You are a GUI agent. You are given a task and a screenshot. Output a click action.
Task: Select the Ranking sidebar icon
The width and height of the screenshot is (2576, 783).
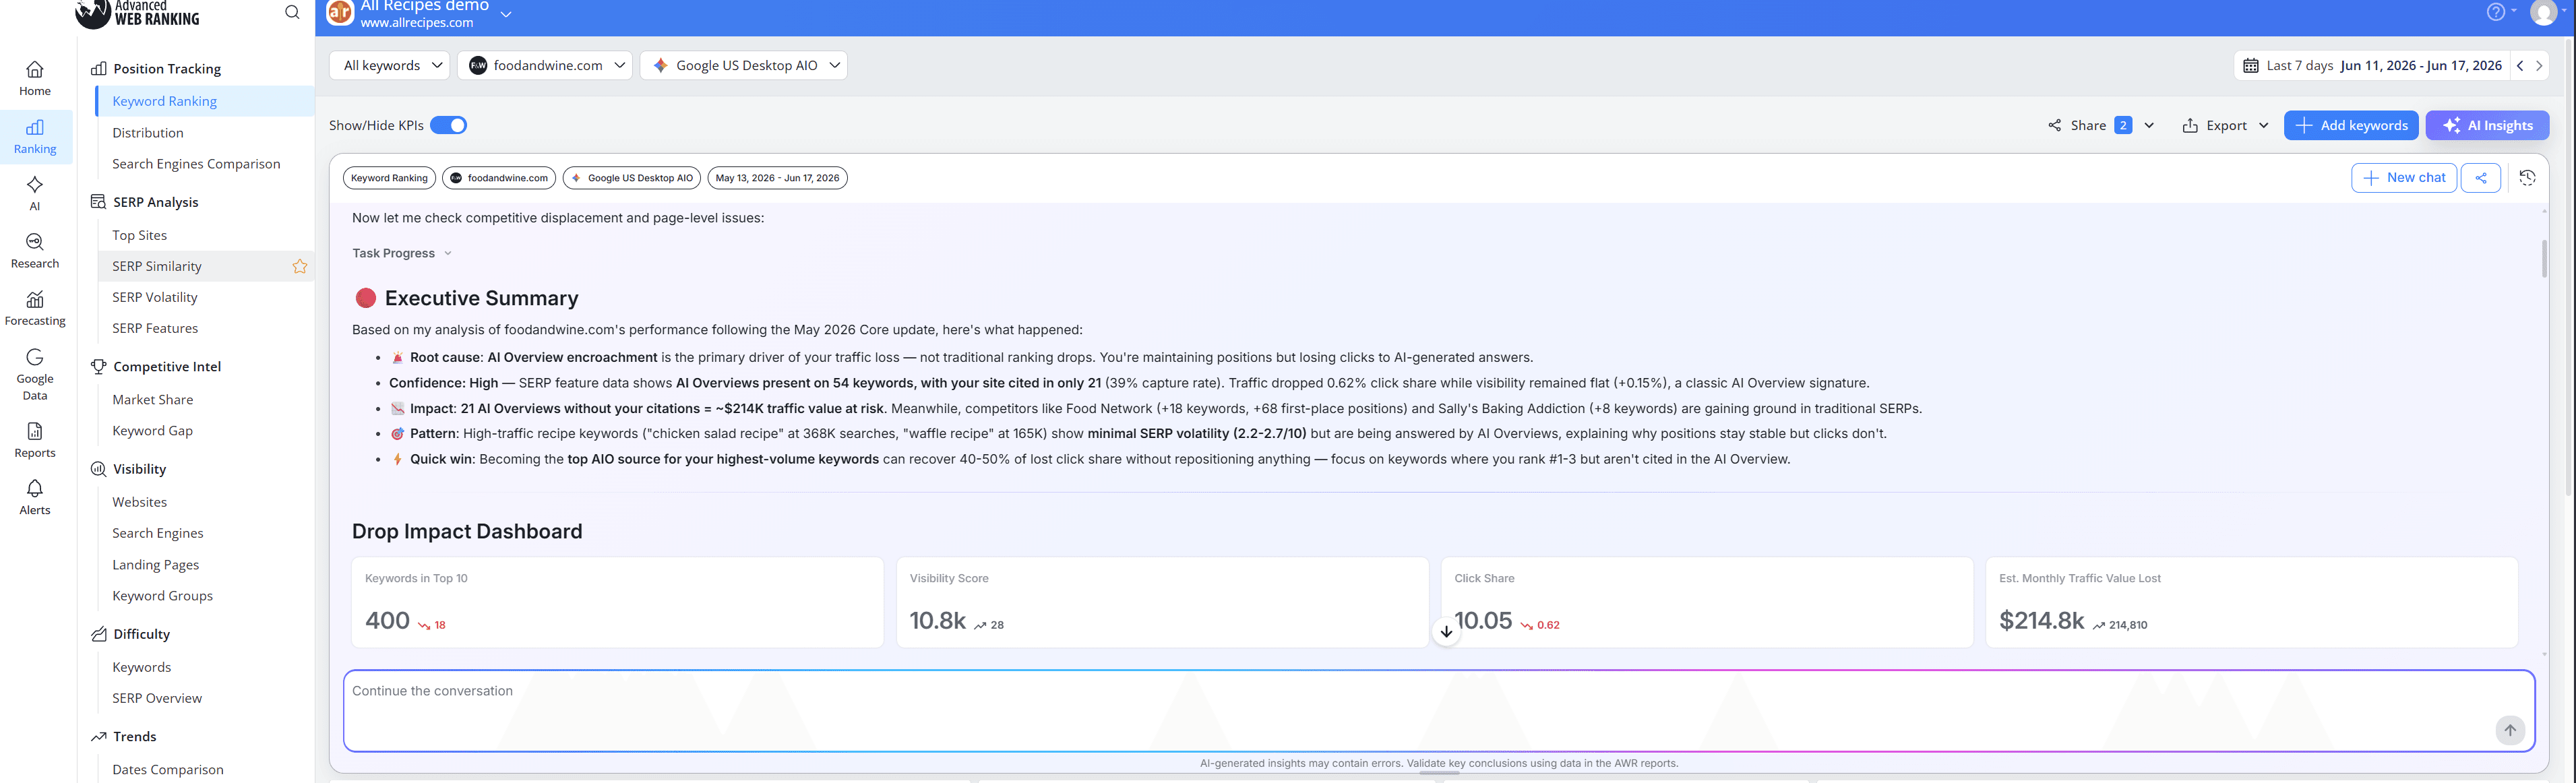(x=35, y=137)
